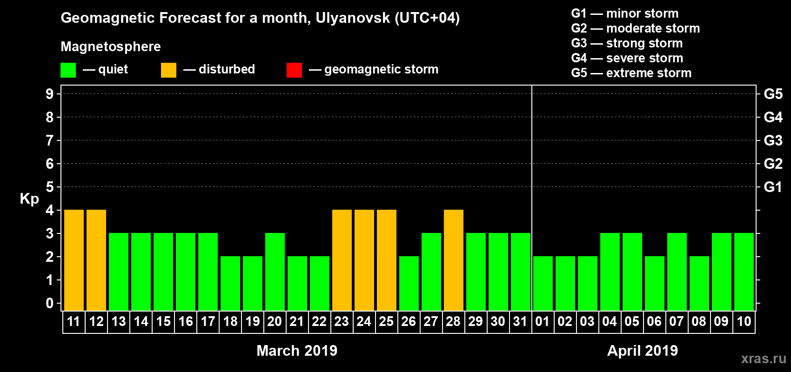
Task: Click the Geomagnetic Forecast chart title
Action: pyautogui.click(x=260, y=18)
